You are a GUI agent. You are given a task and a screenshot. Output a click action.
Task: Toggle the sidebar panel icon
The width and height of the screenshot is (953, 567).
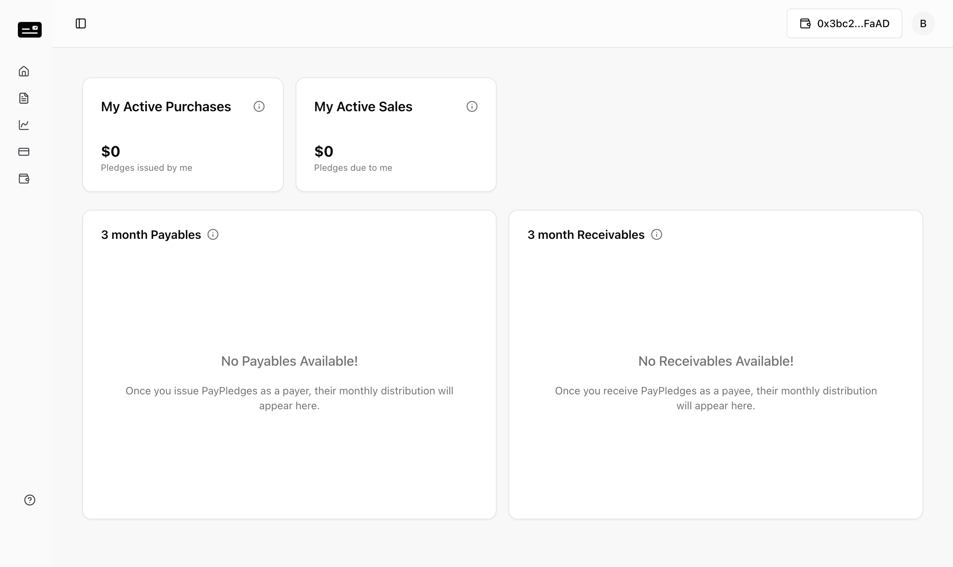coord(81,23)
